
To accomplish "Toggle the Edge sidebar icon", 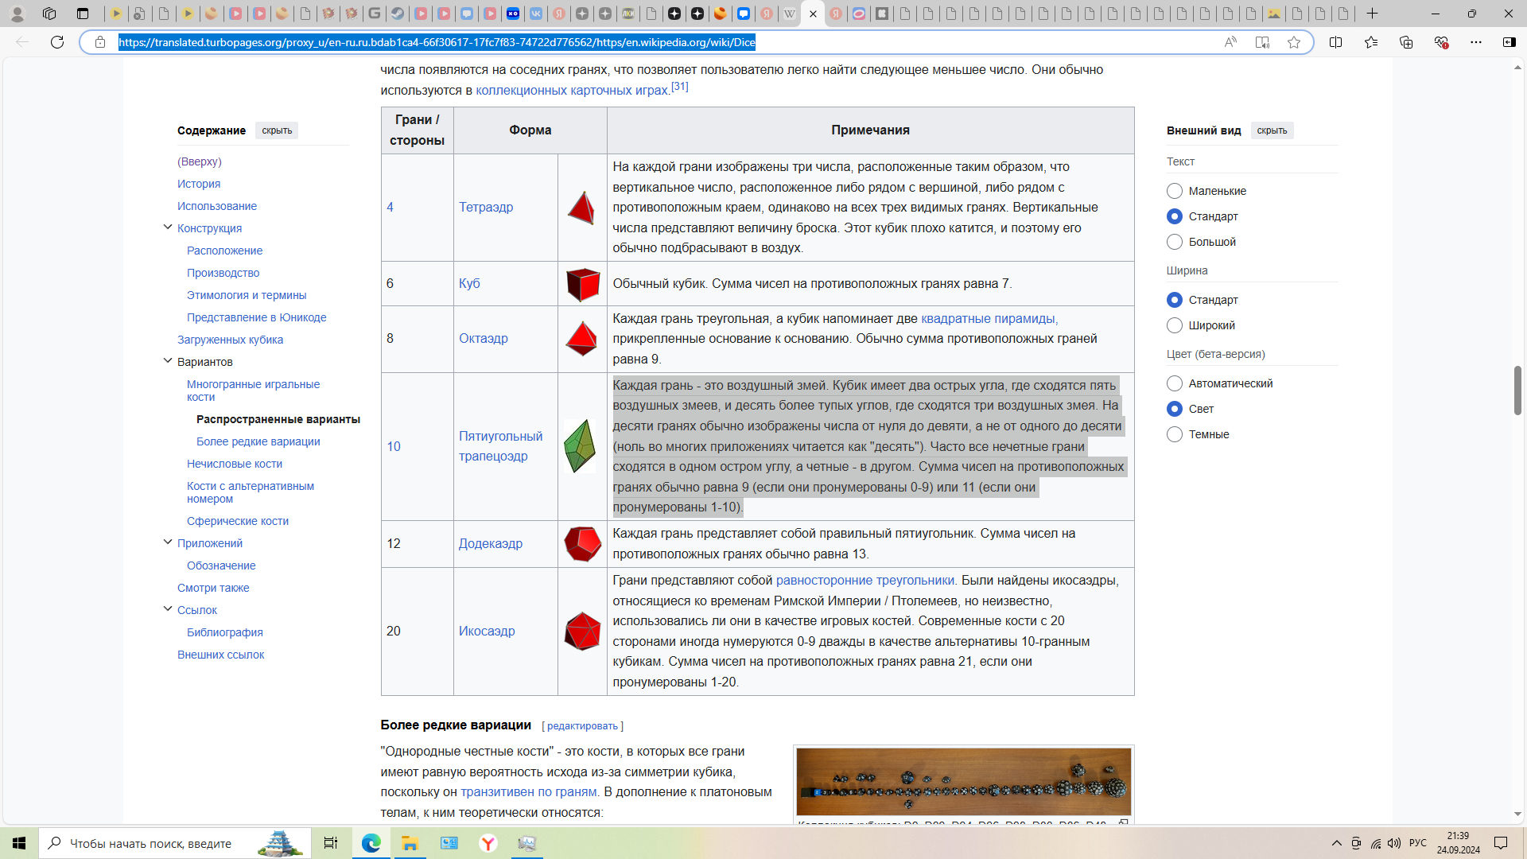I will [1509, 42].
